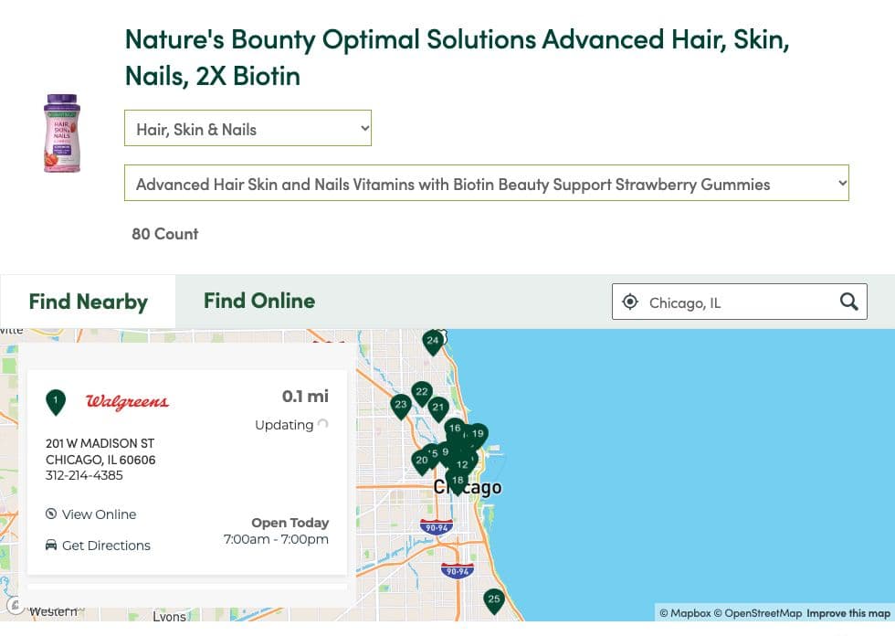Click the Improve this map link

coord(848,613)
